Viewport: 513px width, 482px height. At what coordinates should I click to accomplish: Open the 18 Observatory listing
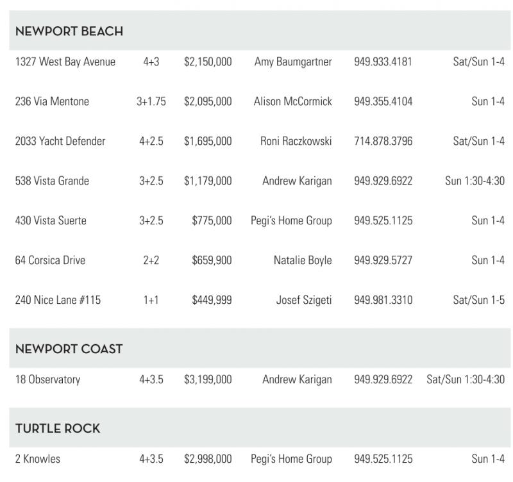(x=47, y=380)
